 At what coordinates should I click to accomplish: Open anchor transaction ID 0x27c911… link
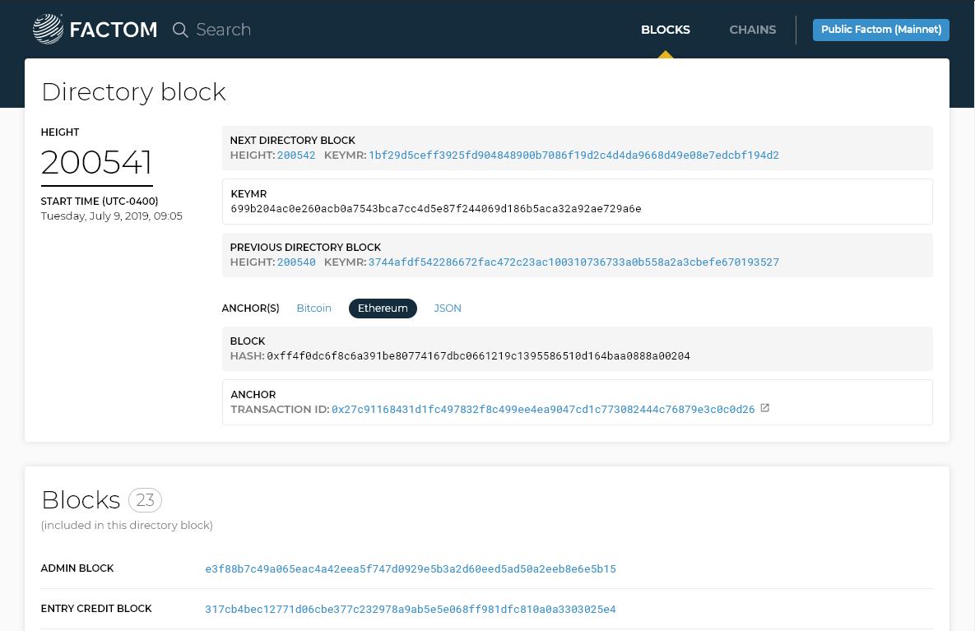click(x=543, y=409)
